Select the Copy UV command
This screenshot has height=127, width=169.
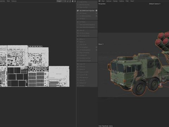pyautogui.click(x=87, y=64)
